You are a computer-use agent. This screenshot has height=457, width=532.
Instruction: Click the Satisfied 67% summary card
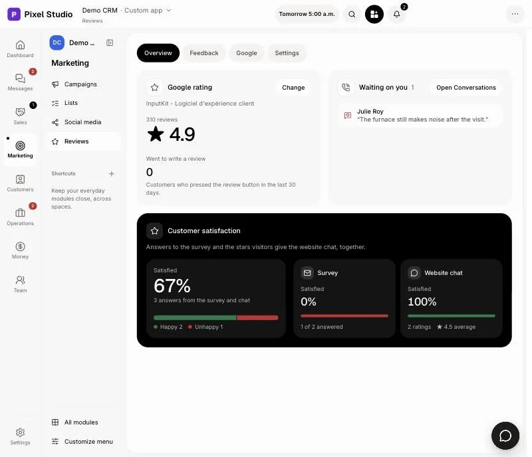(215, 298)
